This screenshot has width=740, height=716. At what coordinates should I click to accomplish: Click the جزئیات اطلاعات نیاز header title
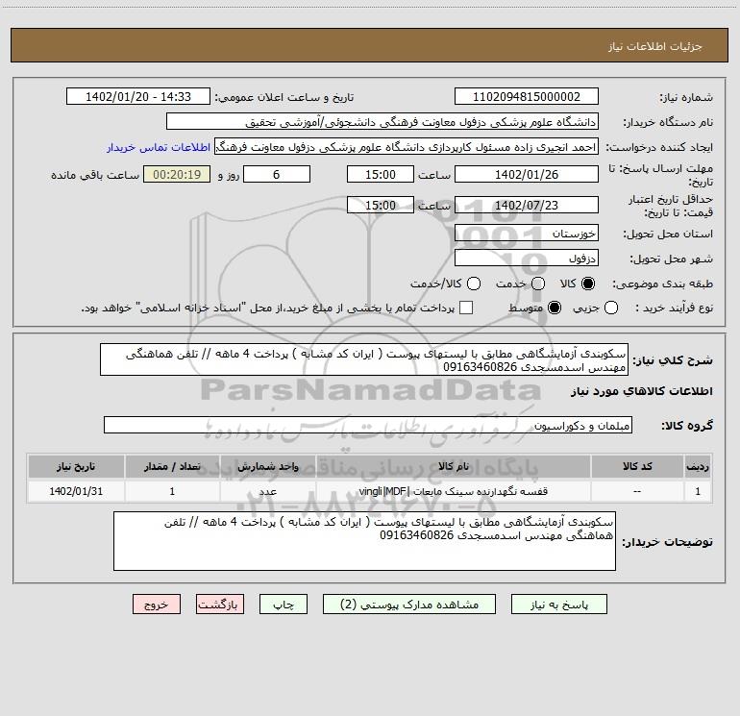coord(655,46)
